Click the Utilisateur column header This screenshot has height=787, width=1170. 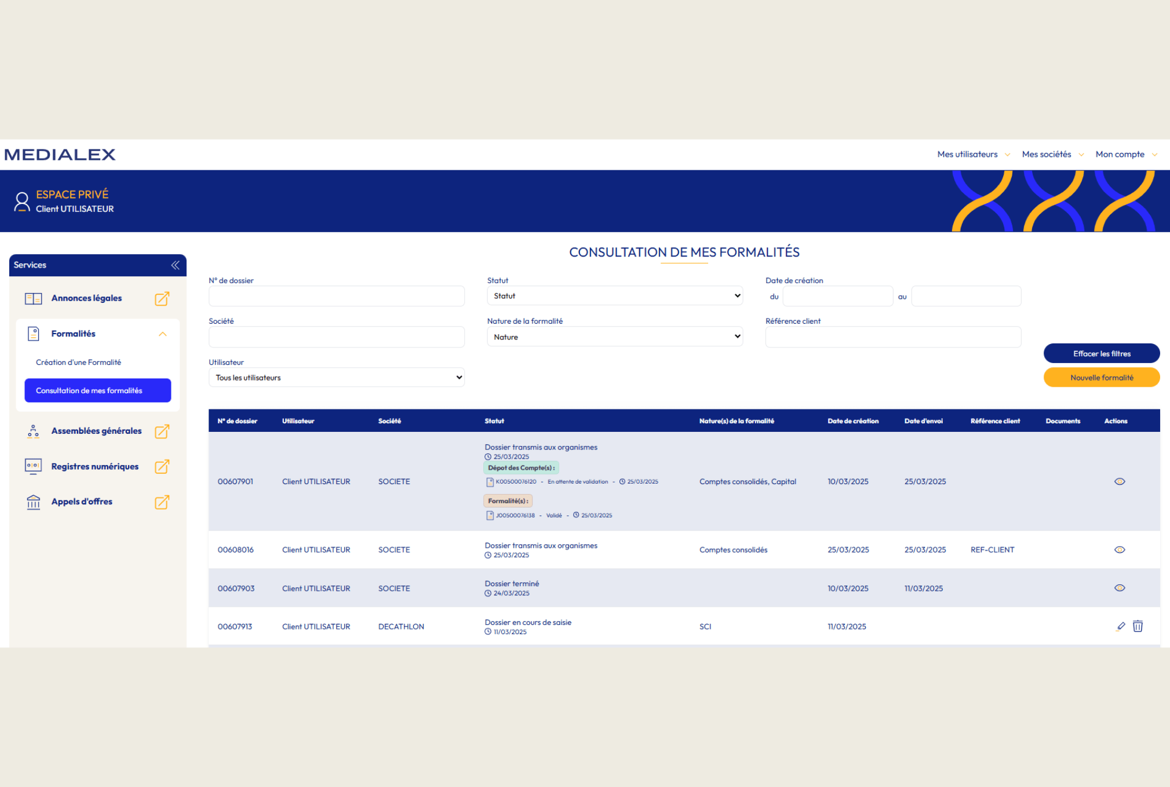tap(298, 421)
